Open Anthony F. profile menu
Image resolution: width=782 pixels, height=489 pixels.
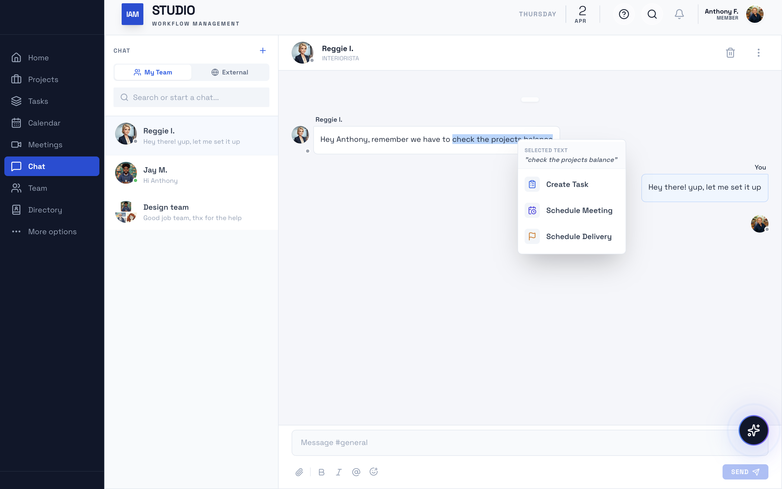[755, 14]
